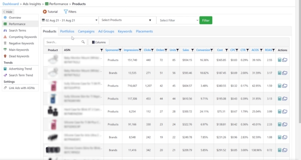This screenshot has width=301, height=160.
Task: Click folder icon in the $249.78 sales row
Action: click(x=285, y=137)
